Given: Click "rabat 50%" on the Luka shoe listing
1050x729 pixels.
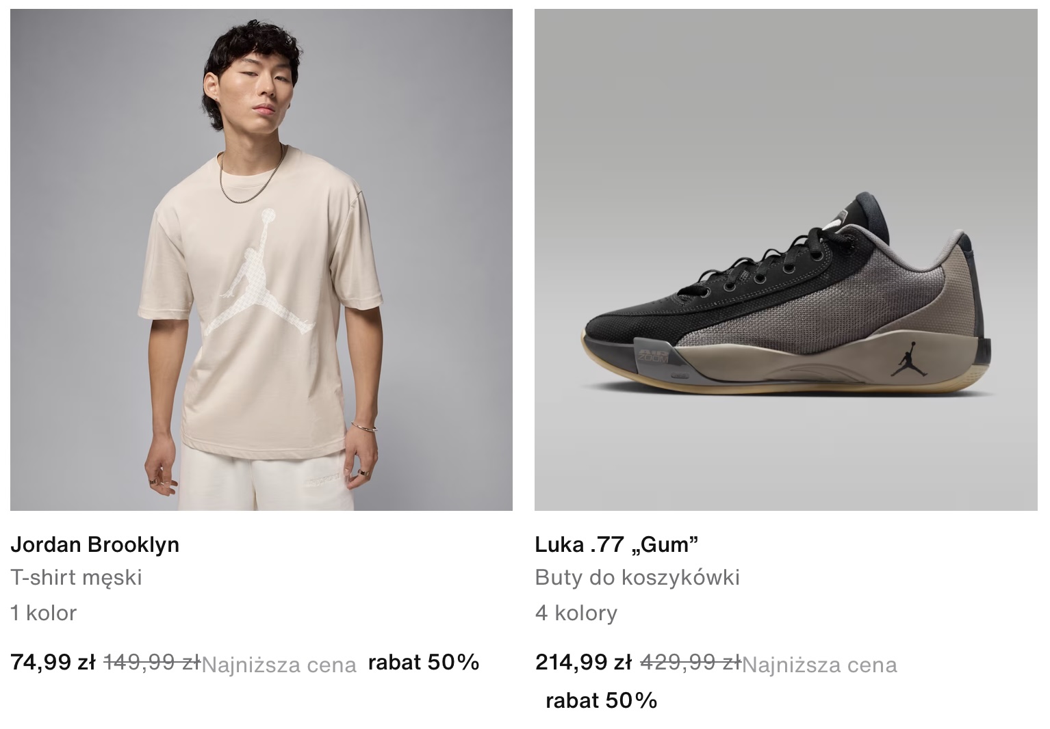Looking at the screenshot, I should (x=601, y=700).
